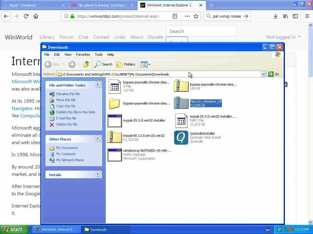The image size is (313, 234).
Task: Toggle Reader View icon in URL bar
Action: coord(175,16)
